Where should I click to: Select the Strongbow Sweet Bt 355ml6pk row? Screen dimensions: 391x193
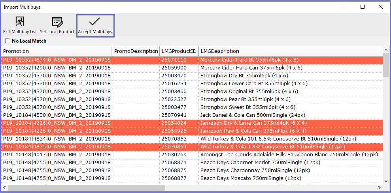pyautogui.click(x=192, y=107)
